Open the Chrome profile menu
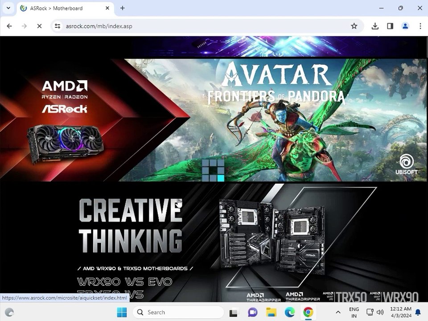Image resolution: width=428 pixels, height=321 pixels. pyautogui.click(x=405, y=26)
